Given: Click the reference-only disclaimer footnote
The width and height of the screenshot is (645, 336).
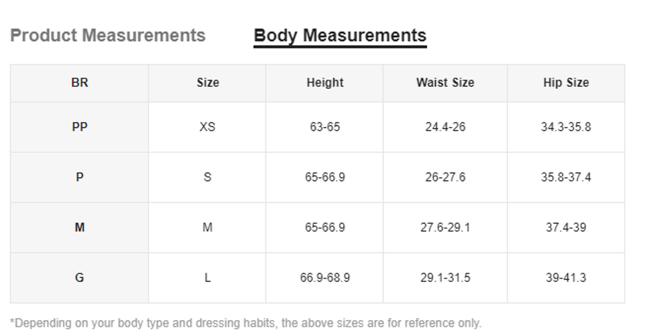Looking at the screenshot, I should [x=245, y=323].
